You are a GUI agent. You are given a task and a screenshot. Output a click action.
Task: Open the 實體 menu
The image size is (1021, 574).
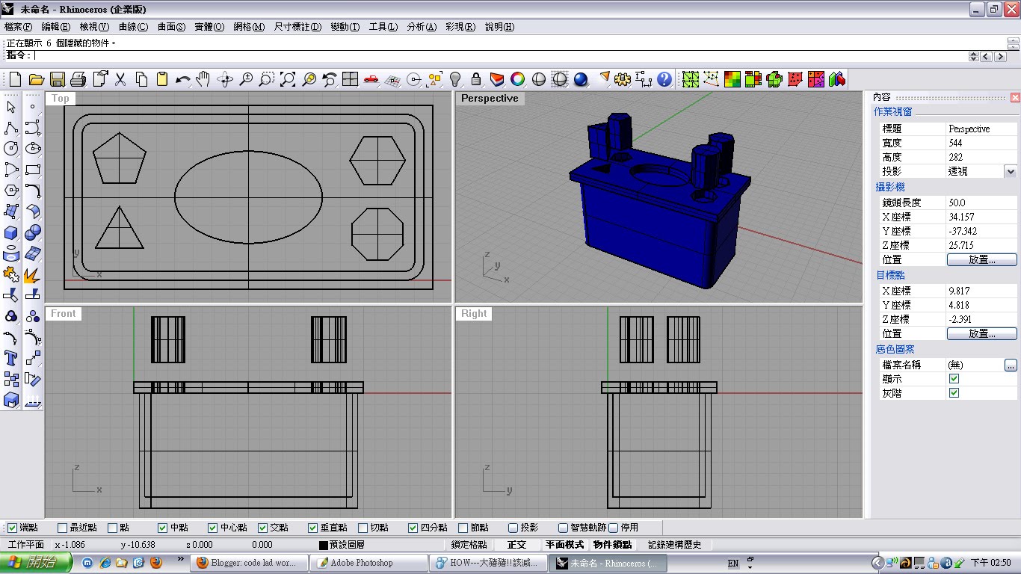point(209,27)
